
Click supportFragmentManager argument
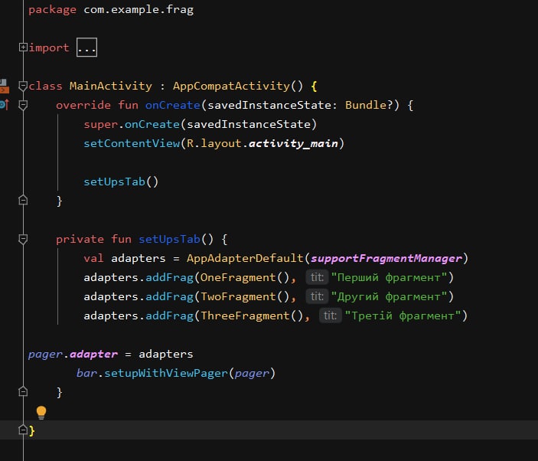pyautogui.click(x=386, y=258)
